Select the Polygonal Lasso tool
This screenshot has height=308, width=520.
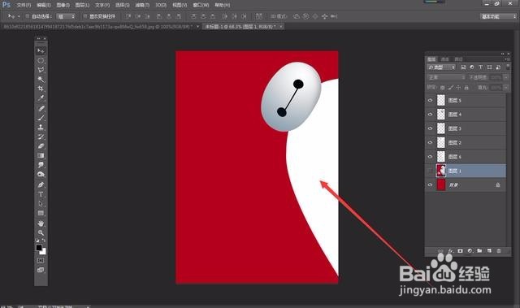pyautogui.click(x=41, y=70)
